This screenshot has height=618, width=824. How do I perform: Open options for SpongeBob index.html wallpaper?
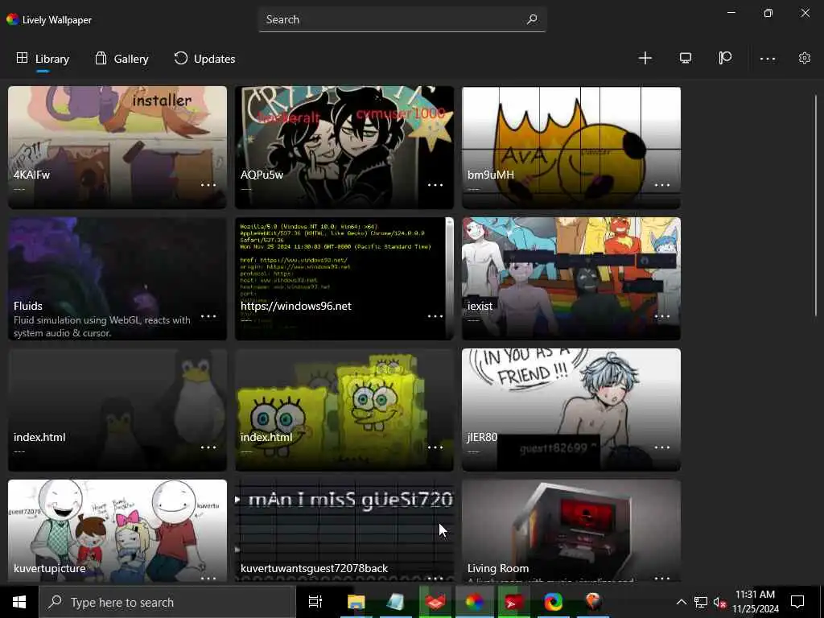point(435,447)
